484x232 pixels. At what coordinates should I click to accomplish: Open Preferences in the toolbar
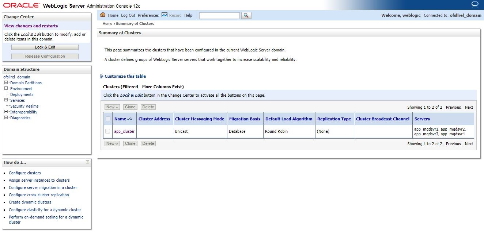pyautogui.click(x=148, y=15)
